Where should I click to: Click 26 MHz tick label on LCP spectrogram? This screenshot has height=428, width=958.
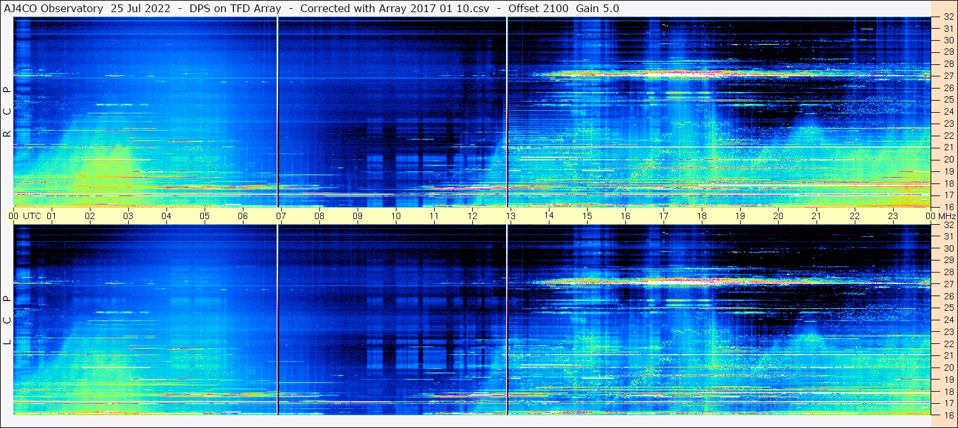point(948,296)
